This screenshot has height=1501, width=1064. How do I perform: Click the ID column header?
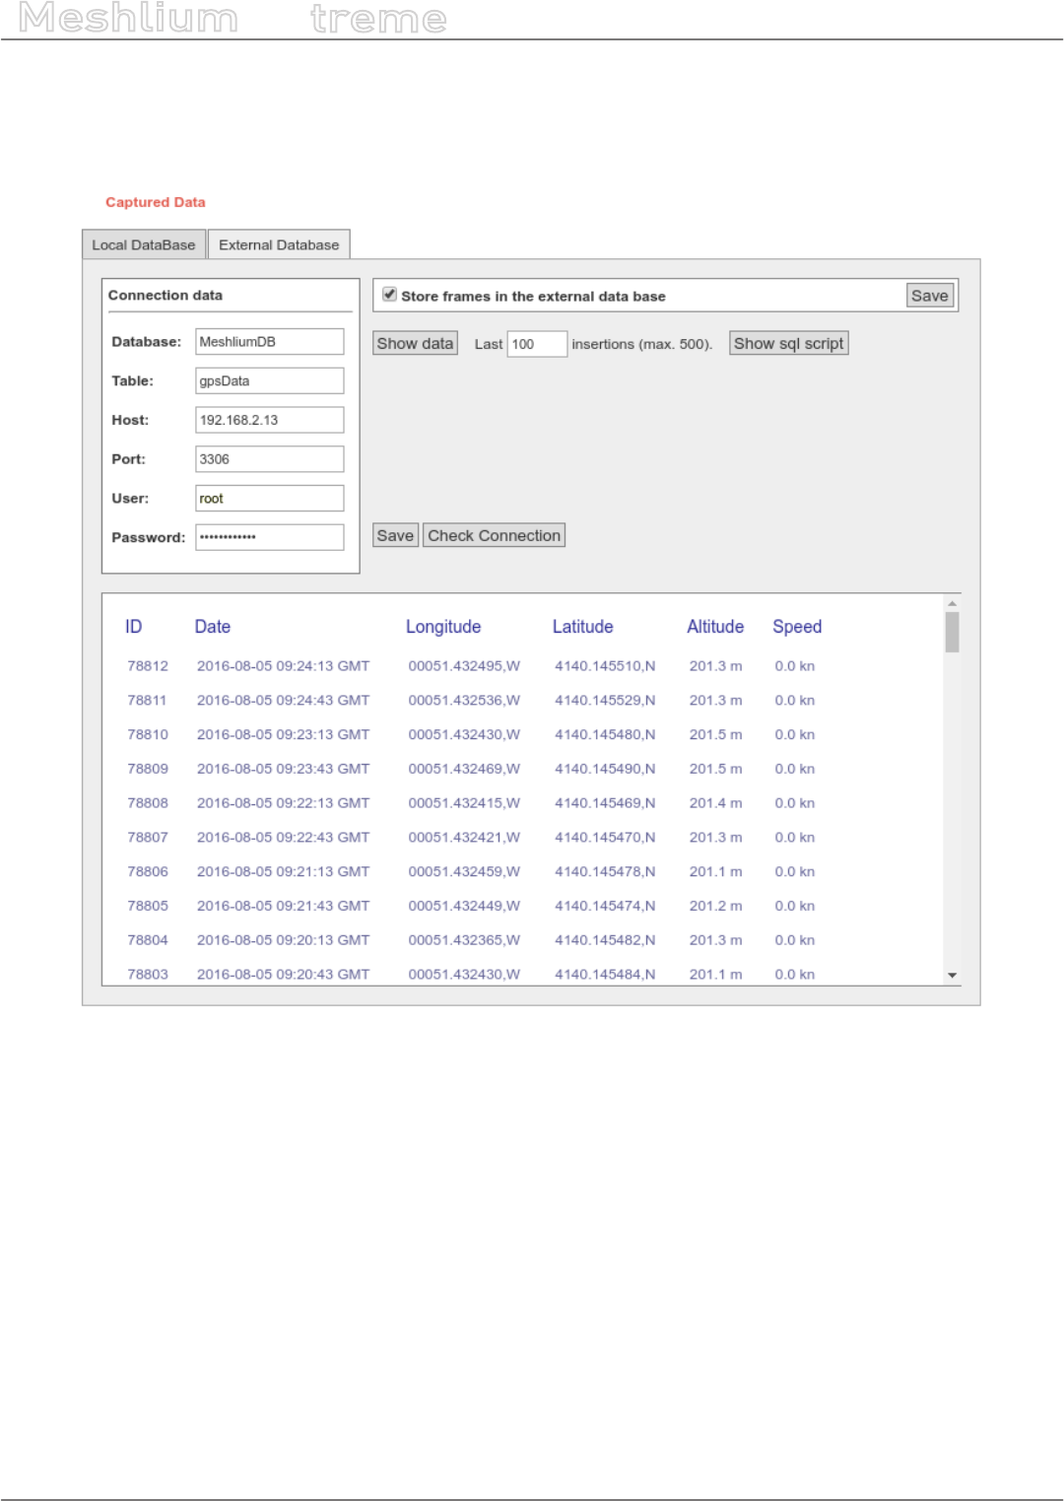pos(134,627)
